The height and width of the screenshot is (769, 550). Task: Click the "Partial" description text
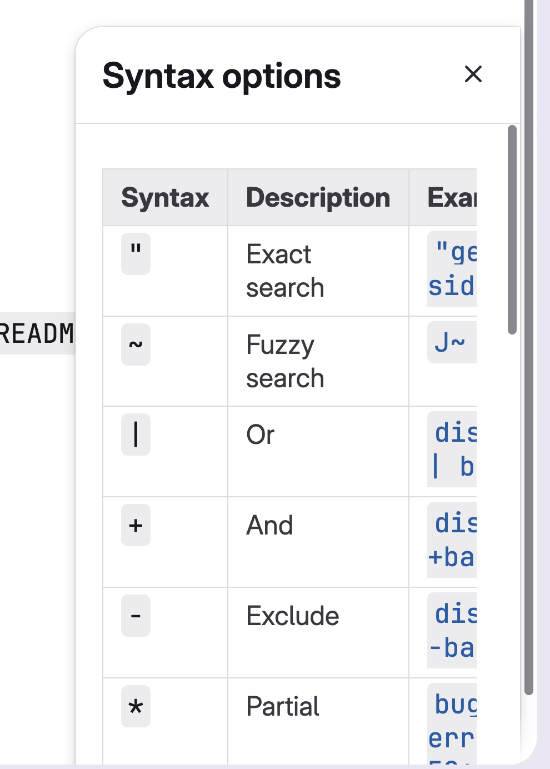[x=282, y=707]
